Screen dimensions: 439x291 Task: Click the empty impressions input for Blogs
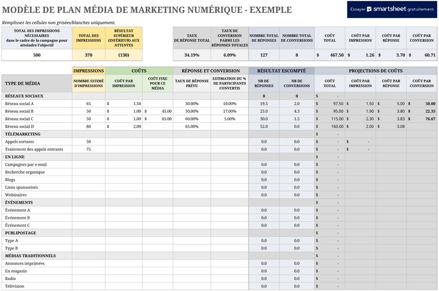click(x=88, y=180)
